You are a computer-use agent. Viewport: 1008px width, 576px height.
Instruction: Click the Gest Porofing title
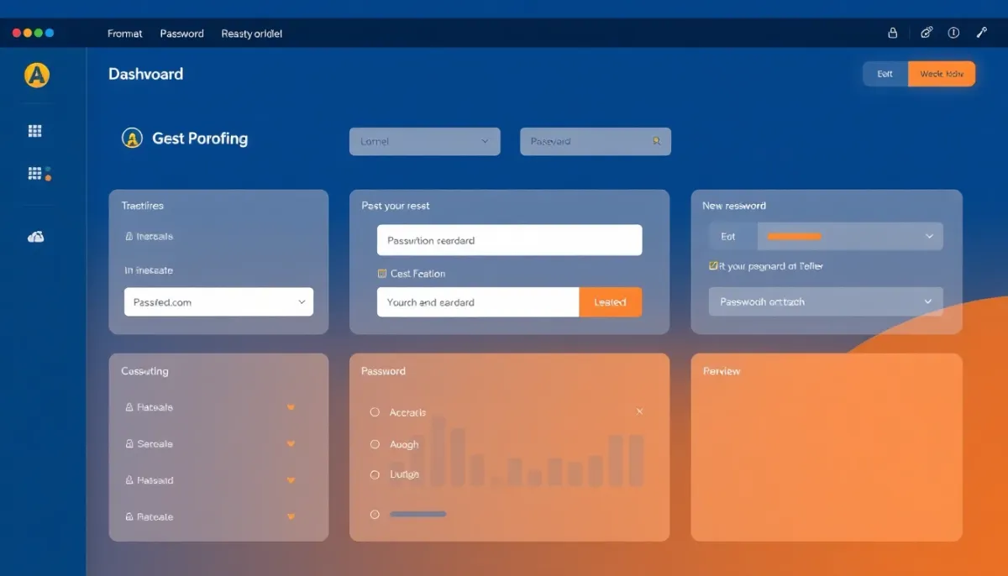coord(200,139)
